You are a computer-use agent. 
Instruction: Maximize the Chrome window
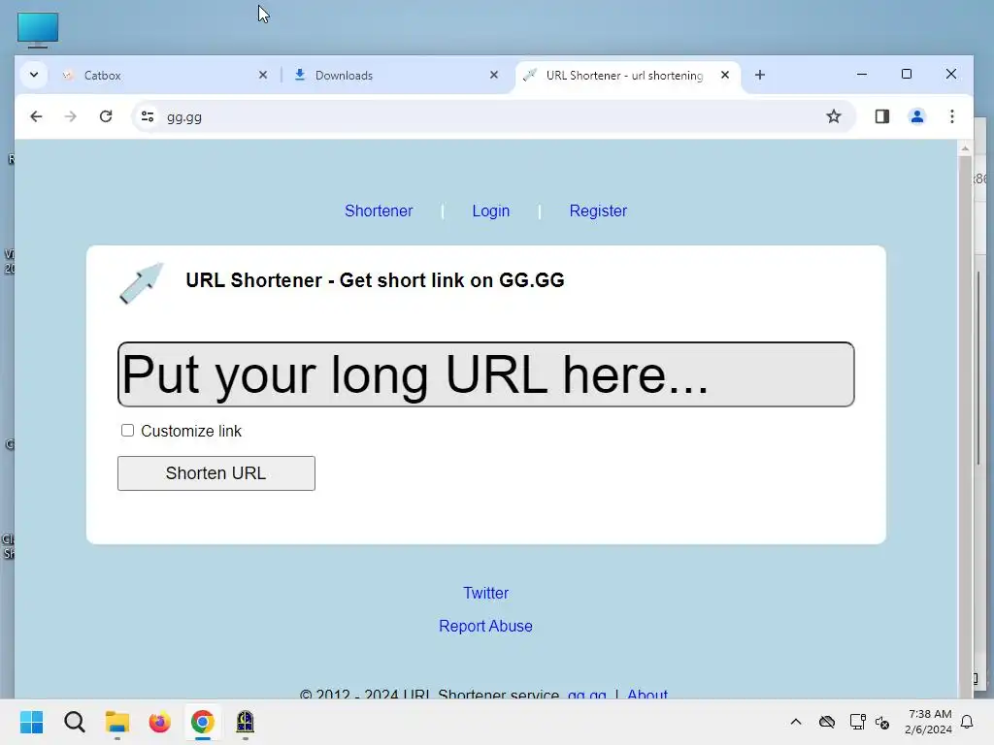tap(907, 74)
